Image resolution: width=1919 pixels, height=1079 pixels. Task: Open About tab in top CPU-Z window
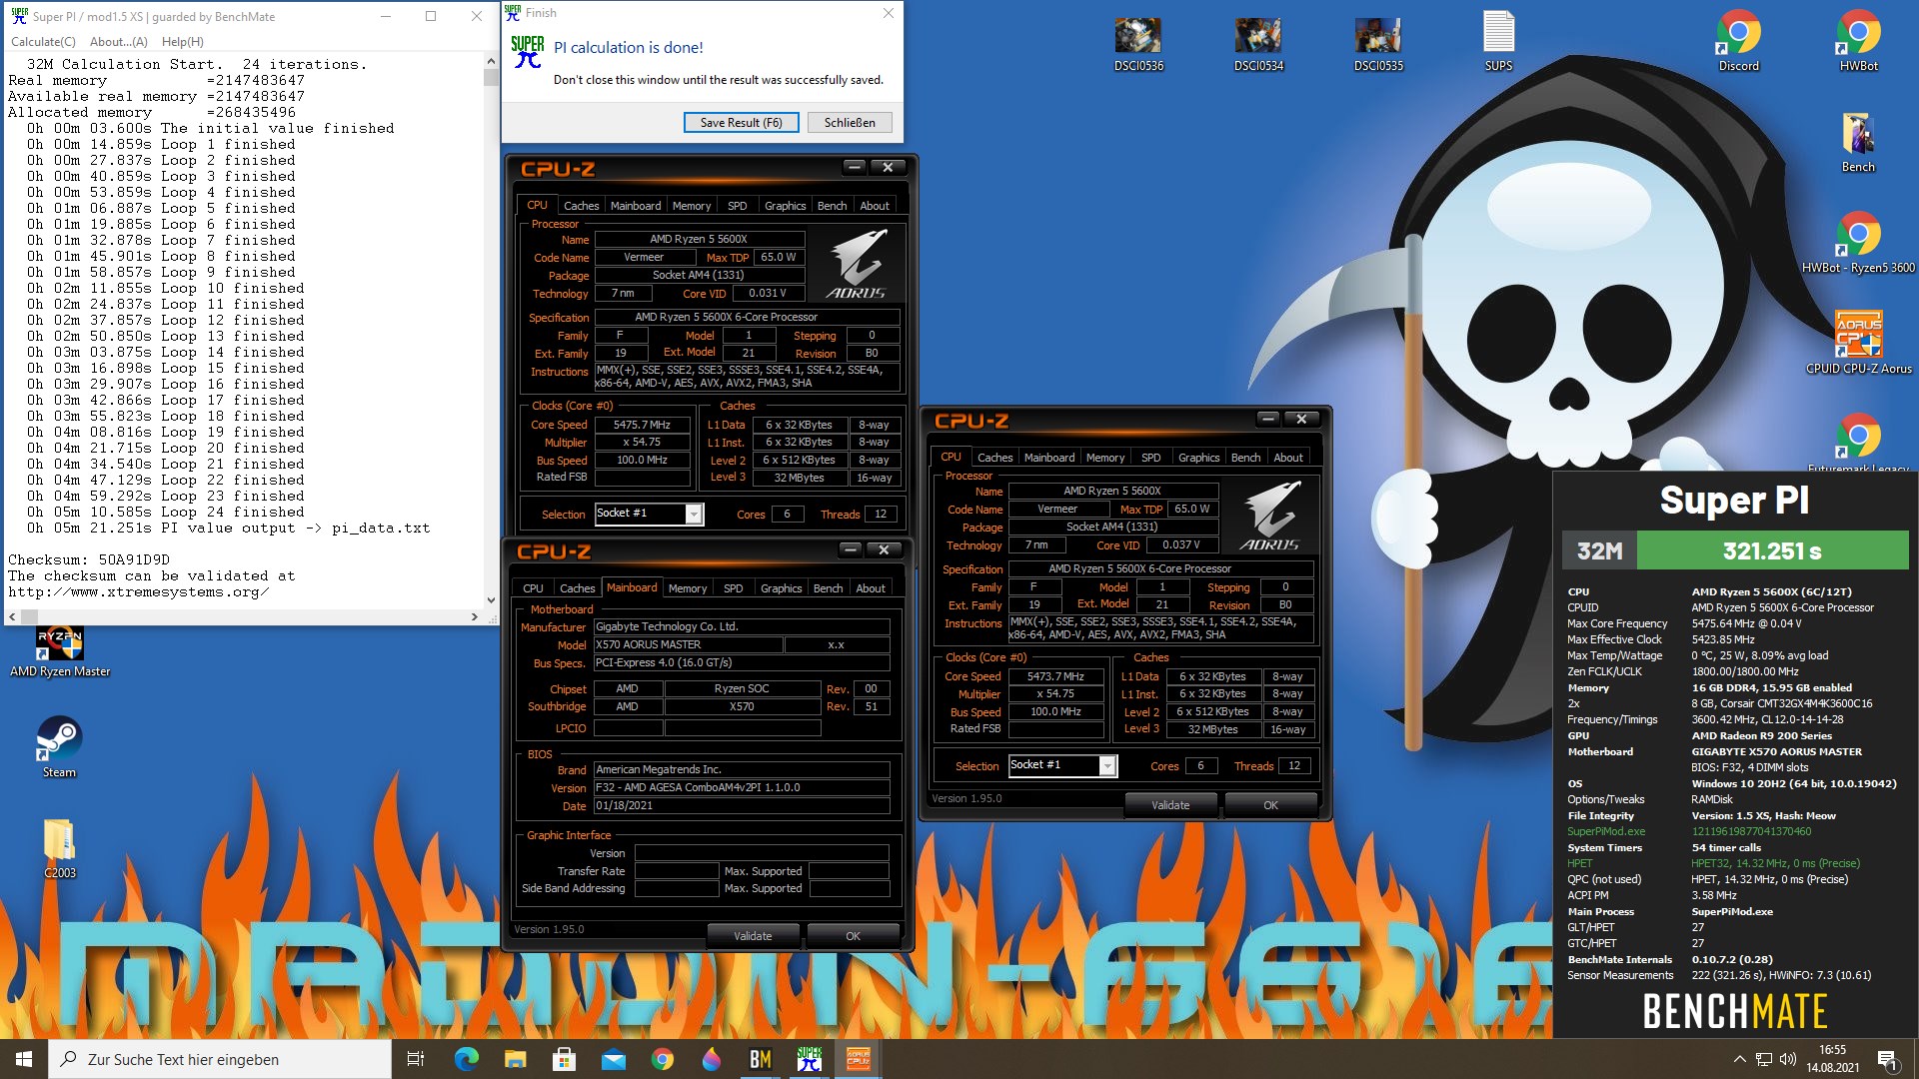pyautogui.click(x=875, y=206)
